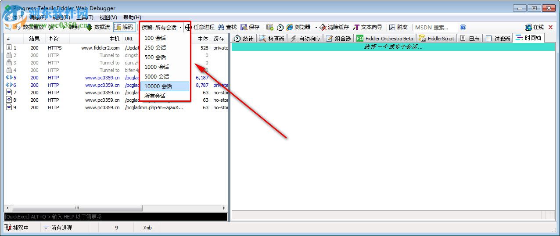Click the 缓存 caching column header
The image size is (560, 236).
coord(219,39)
